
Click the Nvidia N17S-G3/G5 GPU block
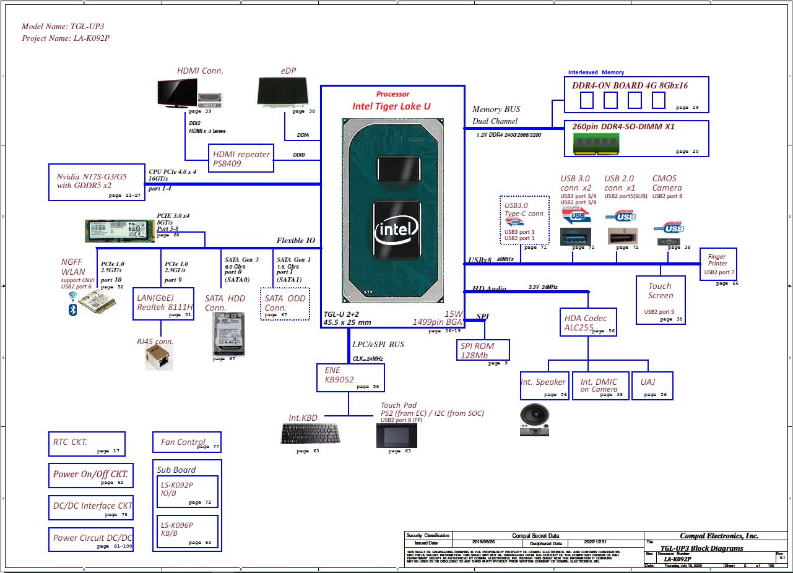click(97, 183)
